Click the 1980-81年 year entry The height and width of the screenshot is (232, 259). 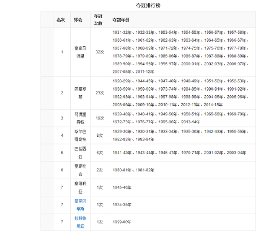tap(122, 170)
